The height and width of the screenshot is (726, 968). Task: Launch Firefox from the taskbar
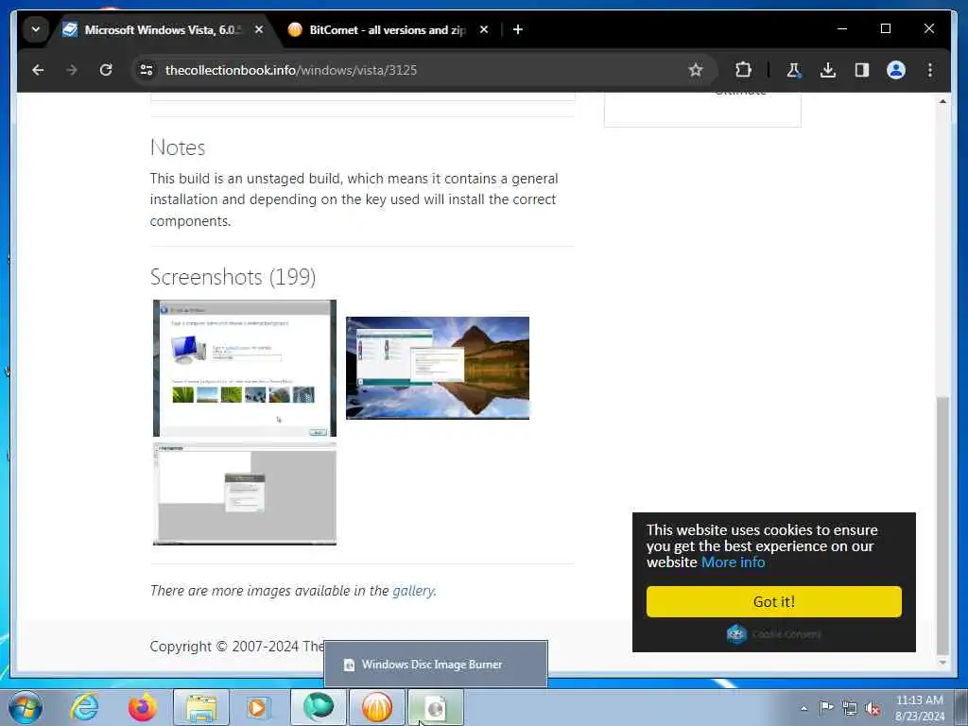143,707
